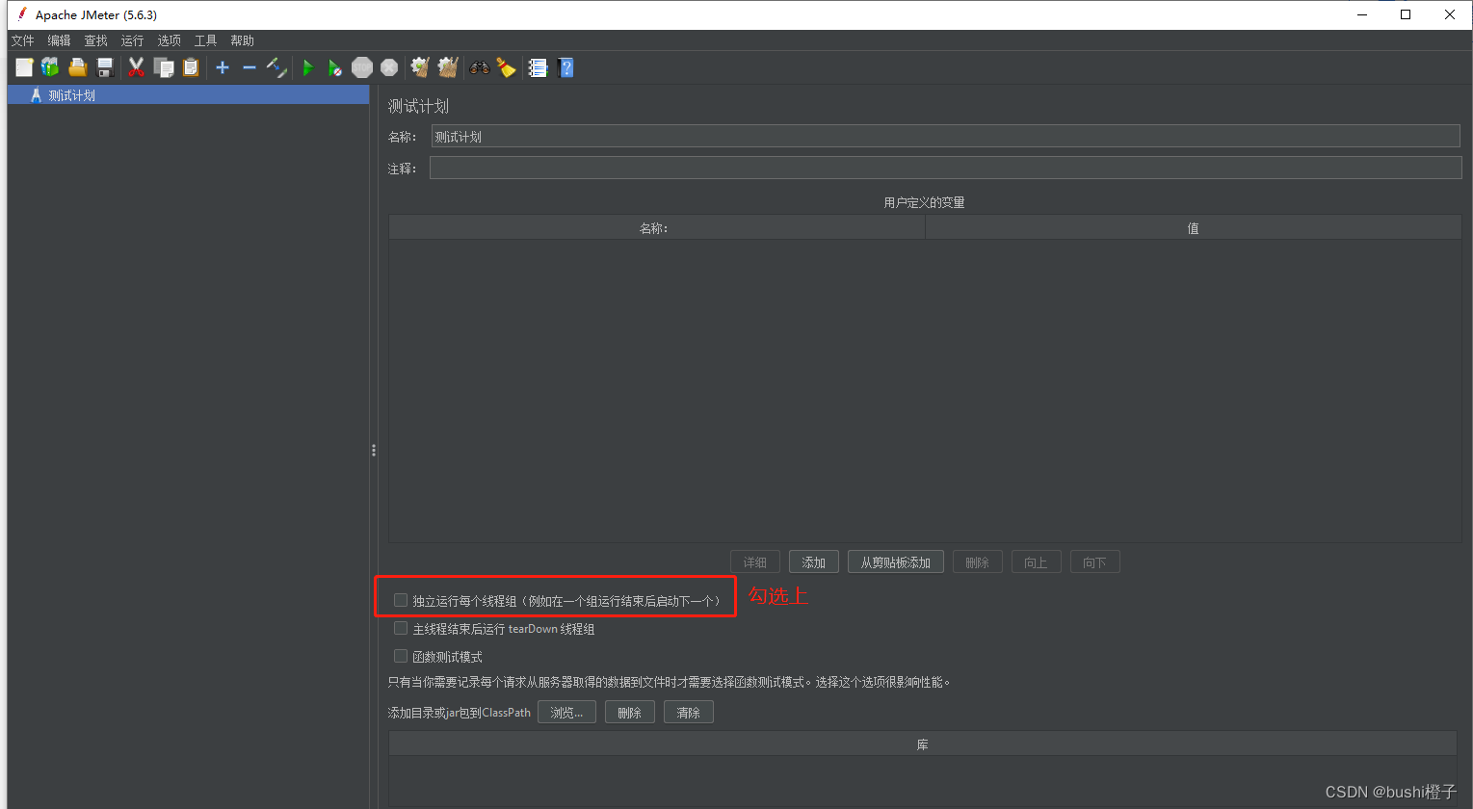Viewport: 1473px width, 809px height.
Task: Toggle enable/disable using the Toggle icon
Action: pyautogui.click(x=276, y=67)
